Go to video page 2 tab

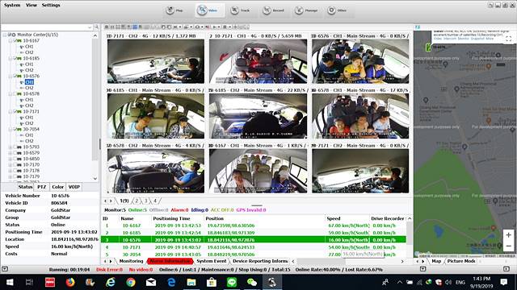click(137, 201)
